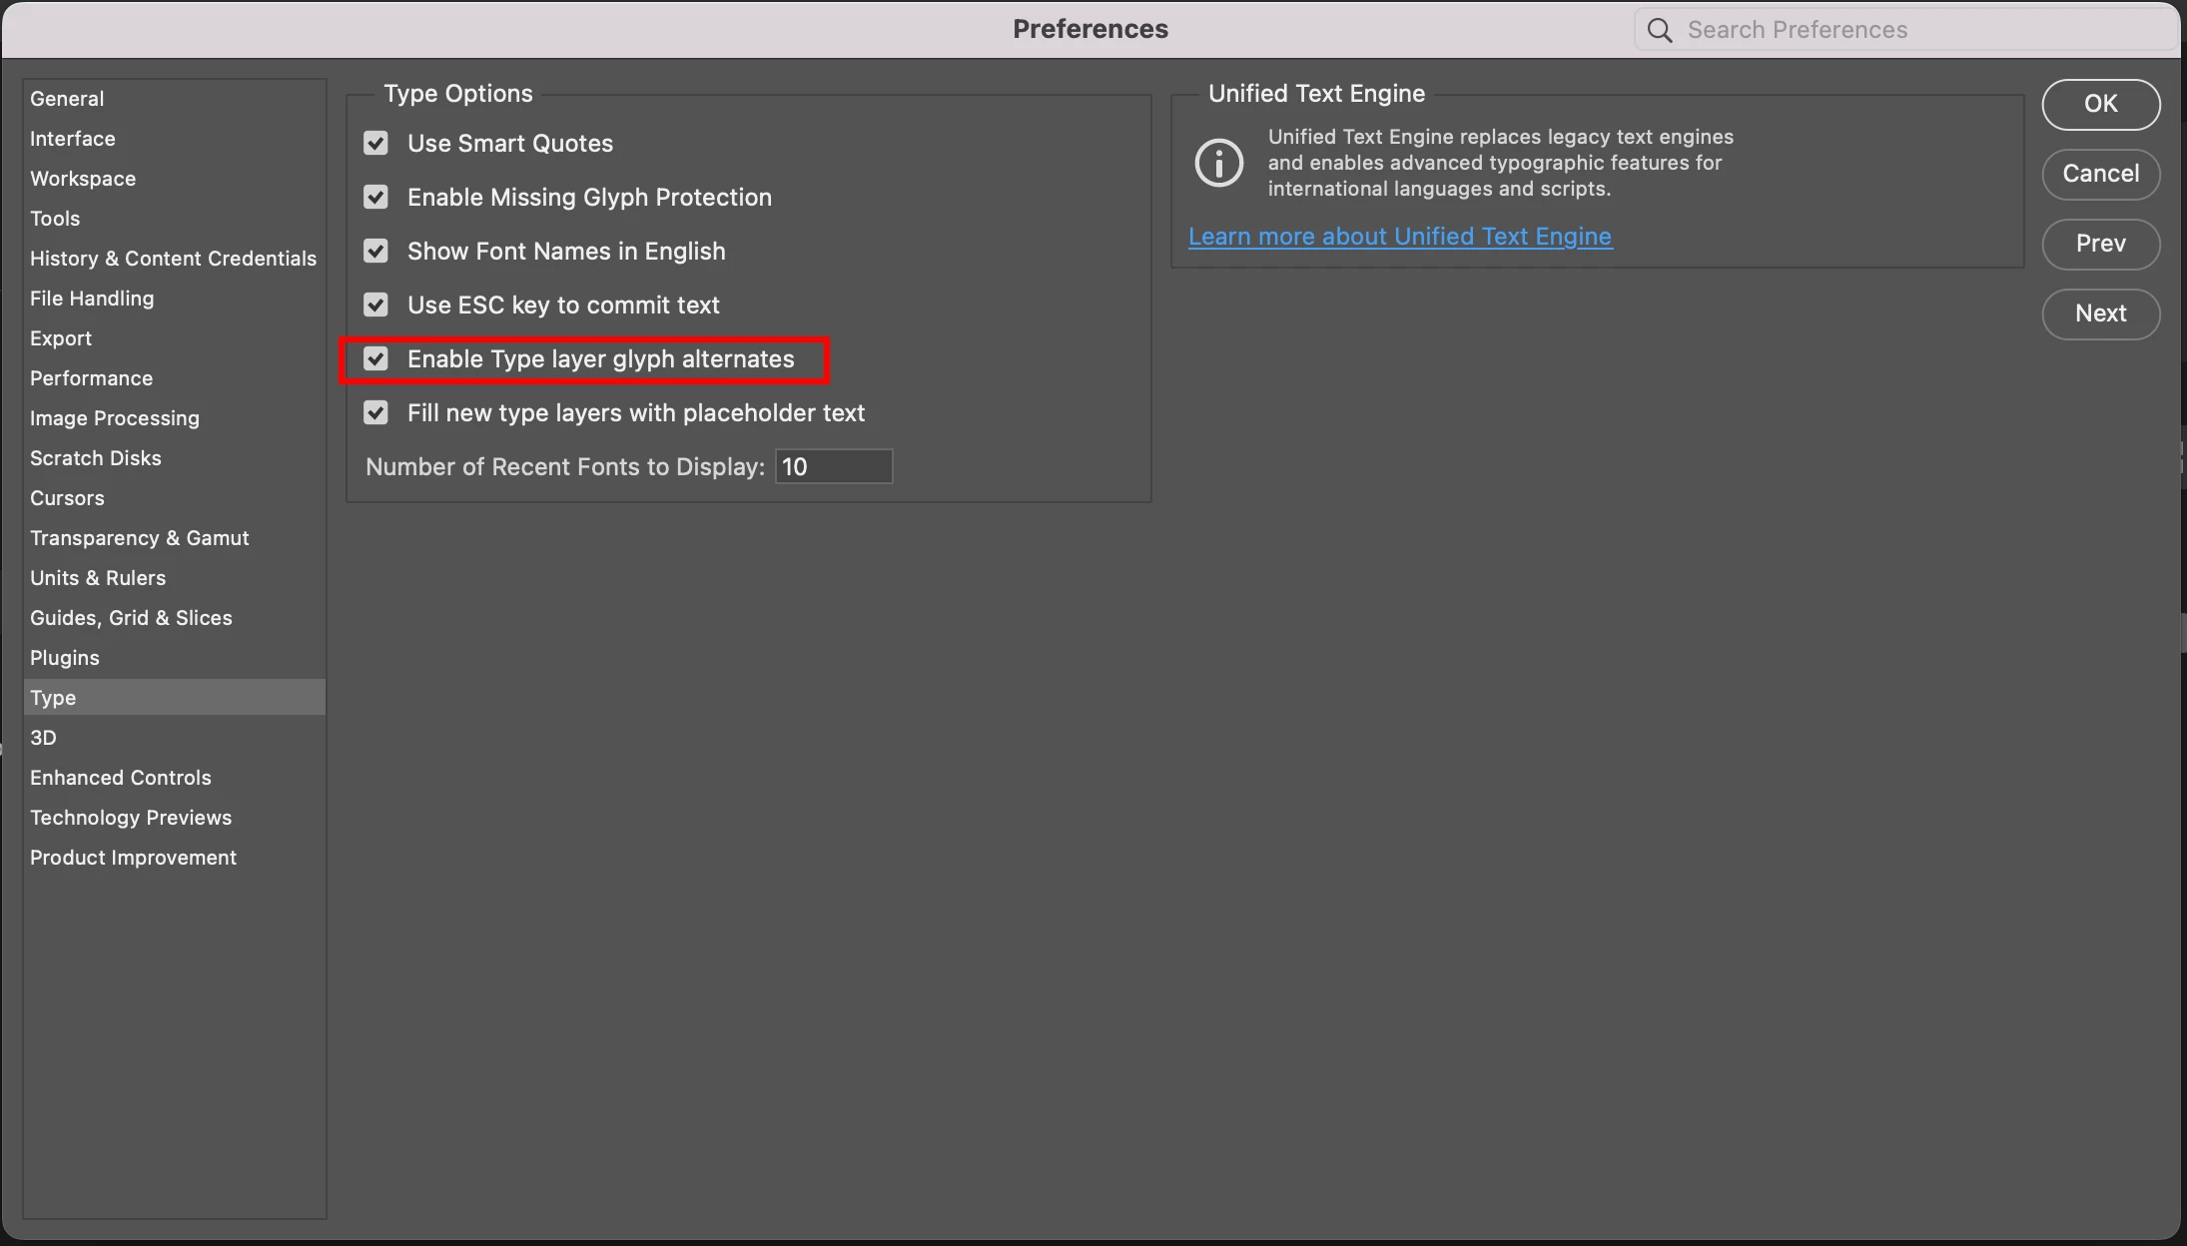
Task: Click the search magnifier icon
Action: pyautogui.click(x=1660, y=30)
